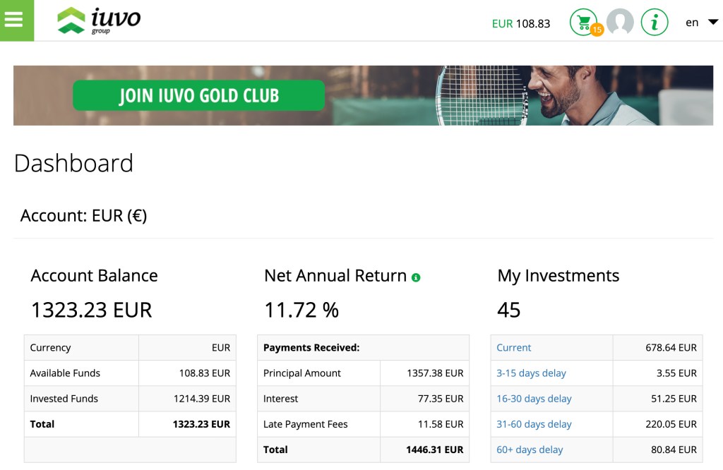Click the iuvo group logo
Screen dimensions: 723x470
pyautogui.click(x=99, y=20)
